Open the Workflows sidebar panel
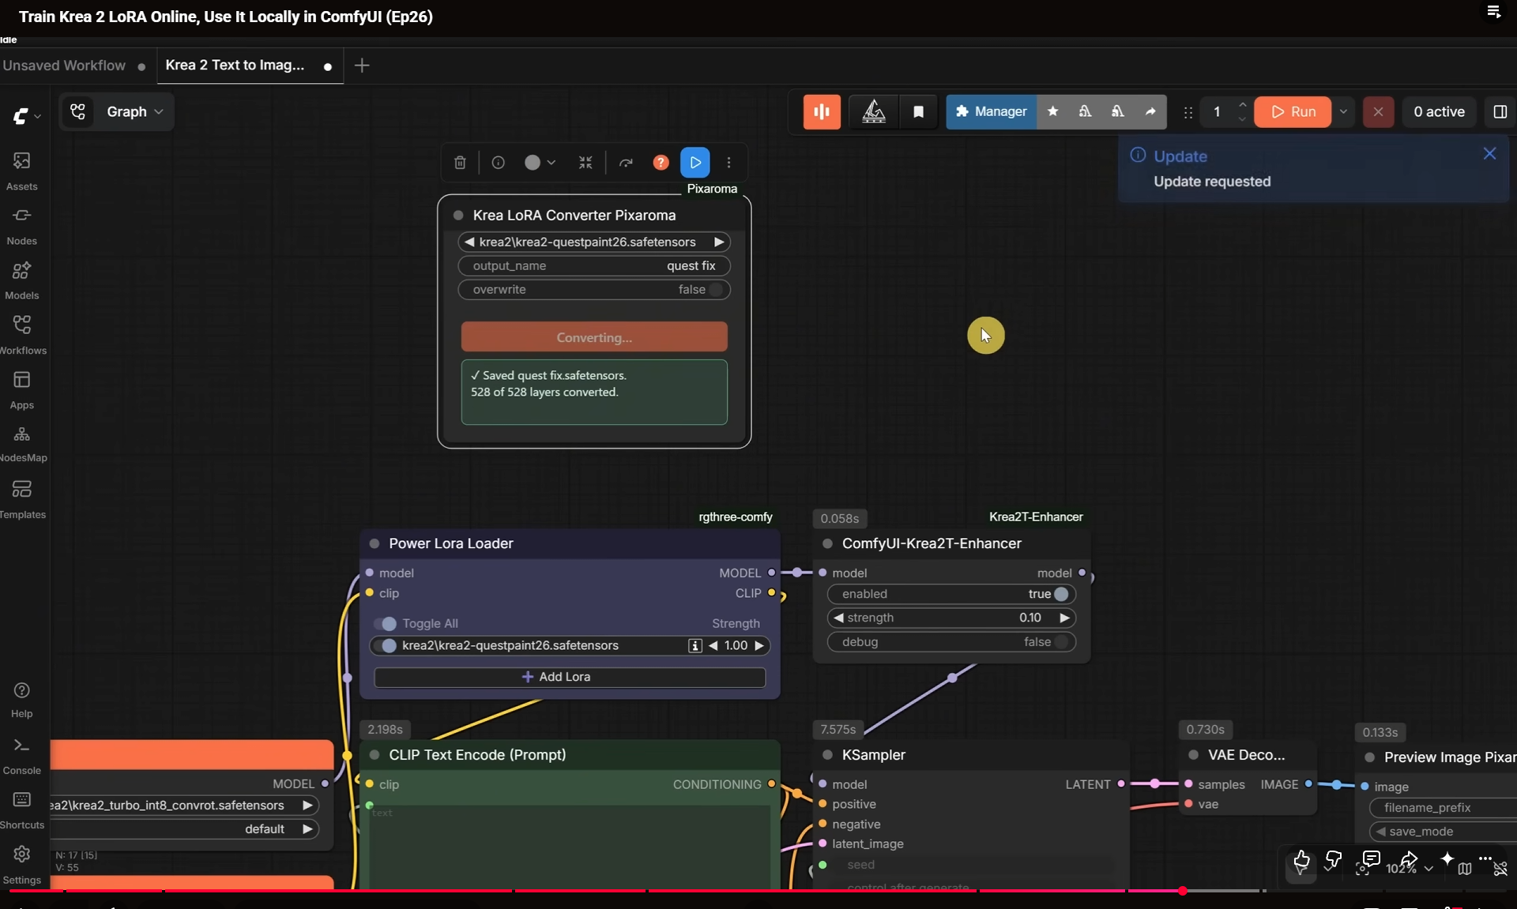The height and width of the screenshot is (909, 1517). 22,335
